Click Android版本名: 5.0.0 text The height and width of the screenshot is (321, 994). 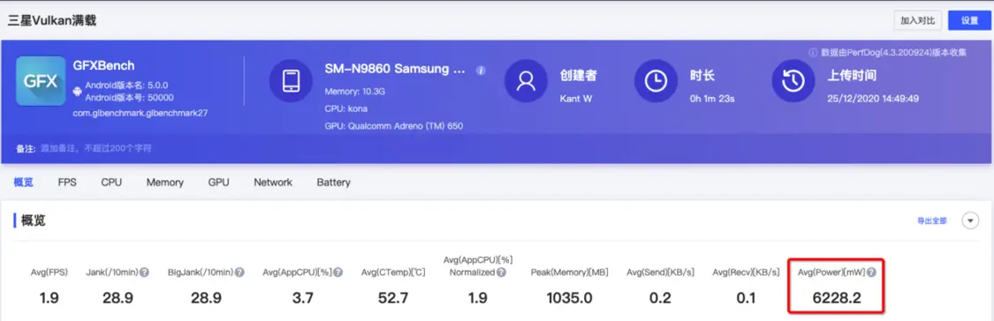click(126, 86)
